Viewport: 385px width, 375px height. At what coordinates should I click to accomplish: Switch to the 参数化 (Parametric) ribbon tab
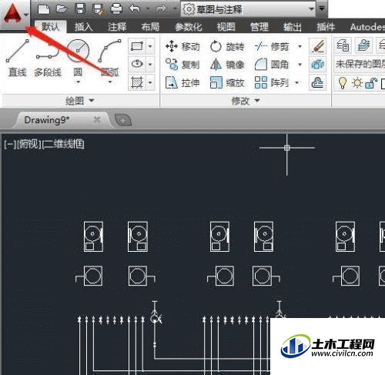coord(189,27)
